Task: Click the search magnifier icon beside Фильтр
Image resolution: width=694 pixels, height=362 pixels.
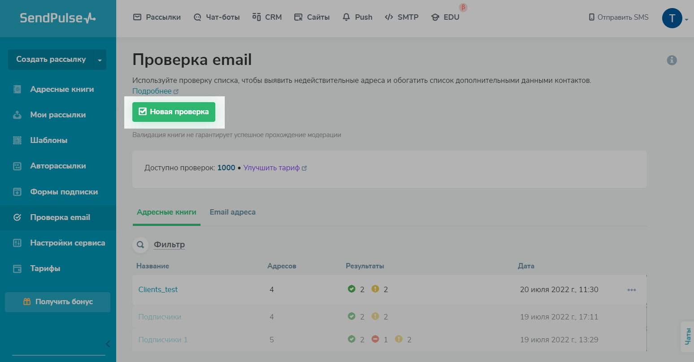Action: [x=140, y=245]
